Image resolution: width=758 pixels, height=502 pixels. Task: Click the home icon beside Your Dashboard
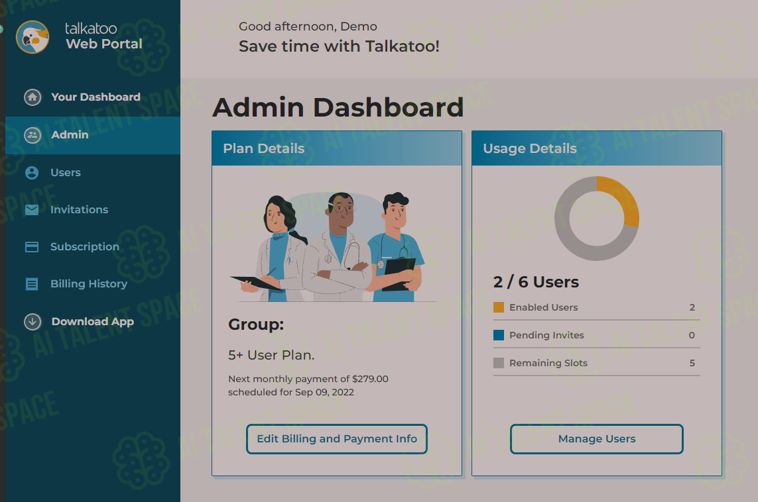point(32,97)
